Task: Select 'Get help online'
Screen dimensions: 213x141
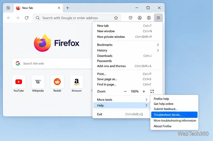Action: [x=174, y=104]
